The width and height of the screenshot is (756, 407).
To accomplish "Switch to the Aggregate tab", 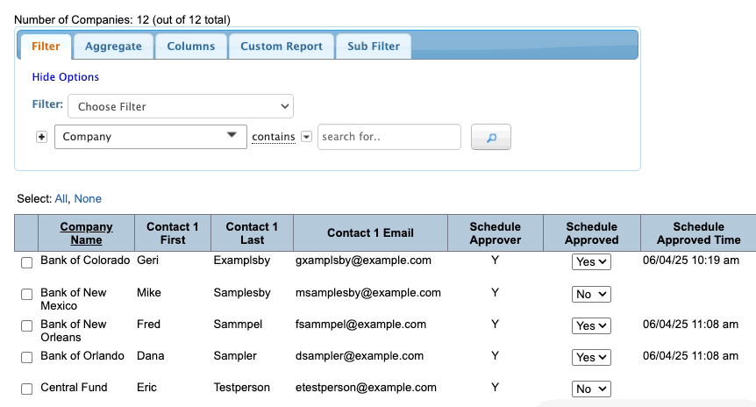I will coord(113,46).
